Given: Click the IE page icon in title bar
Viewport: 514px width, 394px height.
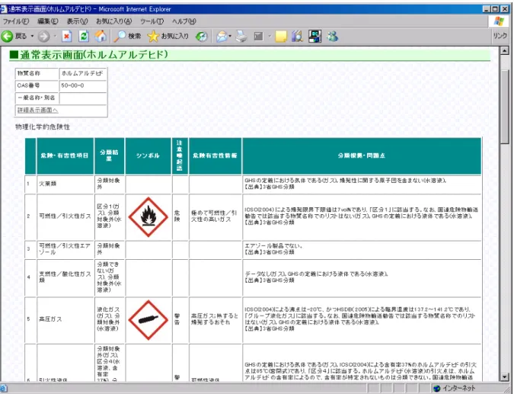Looking at the screenshot, I should click(x=4, y=9).
